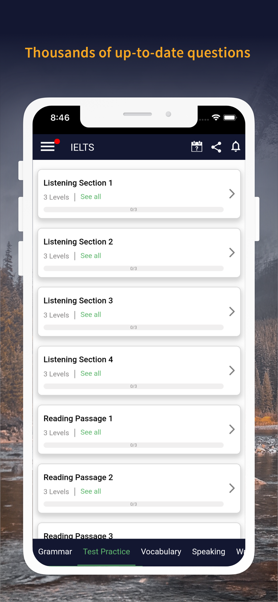Tap the share icon
Image resolution: width=278 pixels, height=602 pixels.
click(216, 147)
